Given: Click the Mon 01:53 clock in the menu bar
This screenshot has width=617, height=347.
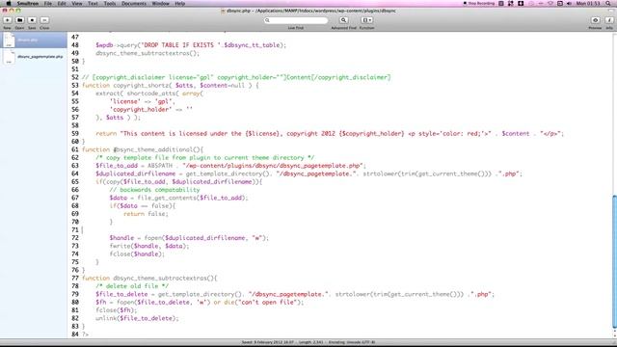Looking at the screenshot, I should [x=588, y=3].
